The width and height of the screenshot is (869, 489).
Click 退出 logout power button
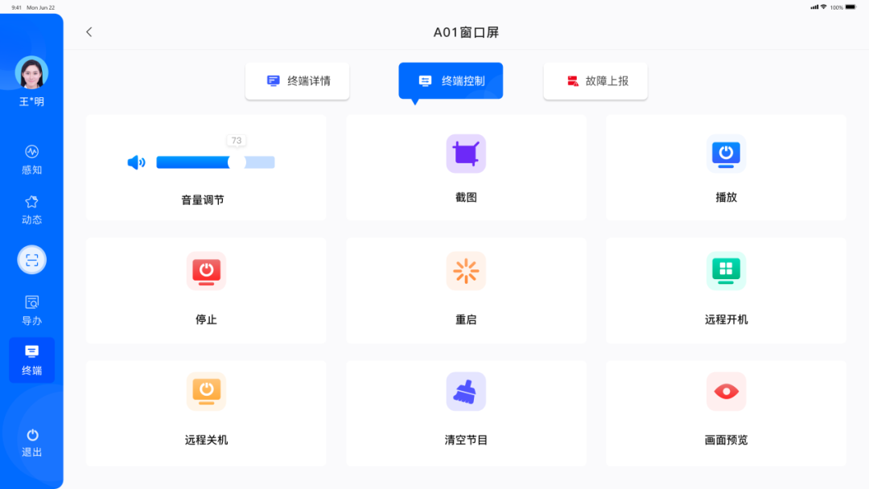click(32, 442)
